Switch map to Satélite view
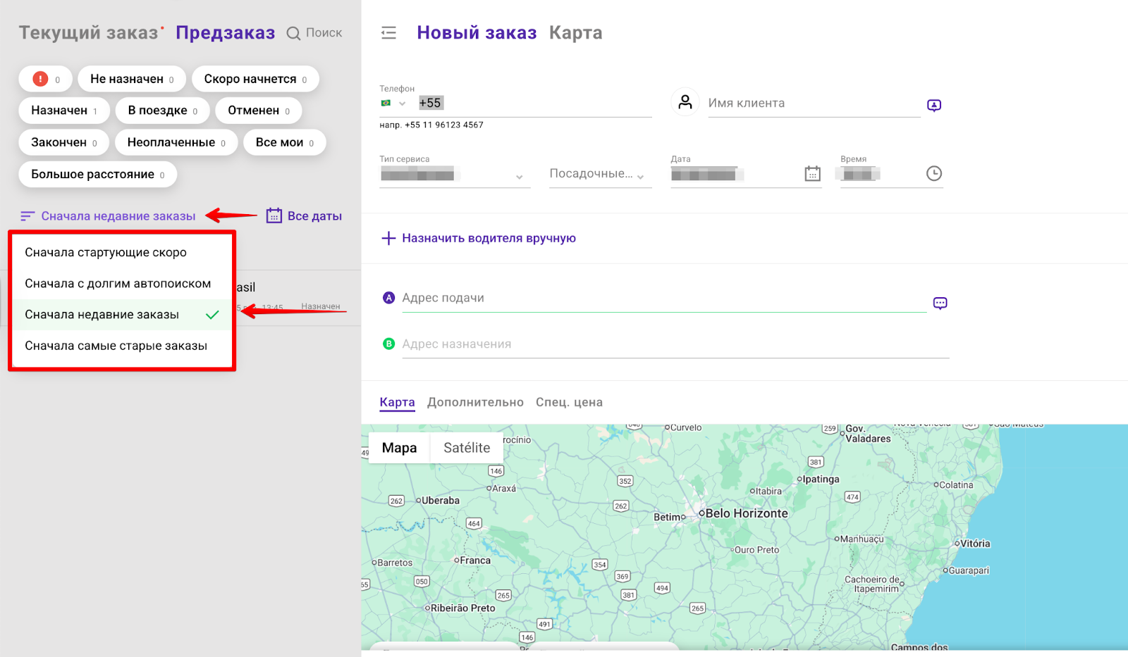Viewport: 1128px width, 657px height. tap(466, 448)
